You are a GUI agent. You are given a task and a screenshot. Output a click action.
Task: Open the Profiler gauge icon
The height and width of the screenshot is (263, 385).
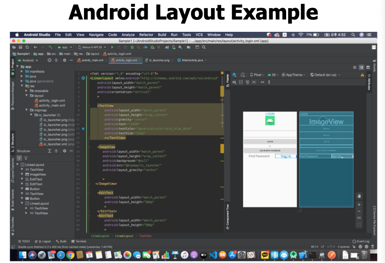tap(145, 47)
